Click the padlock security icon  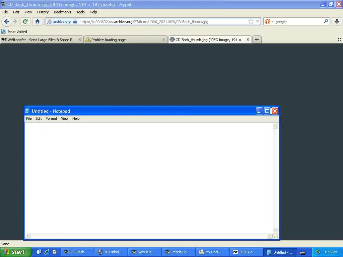[x=75, y=21]
